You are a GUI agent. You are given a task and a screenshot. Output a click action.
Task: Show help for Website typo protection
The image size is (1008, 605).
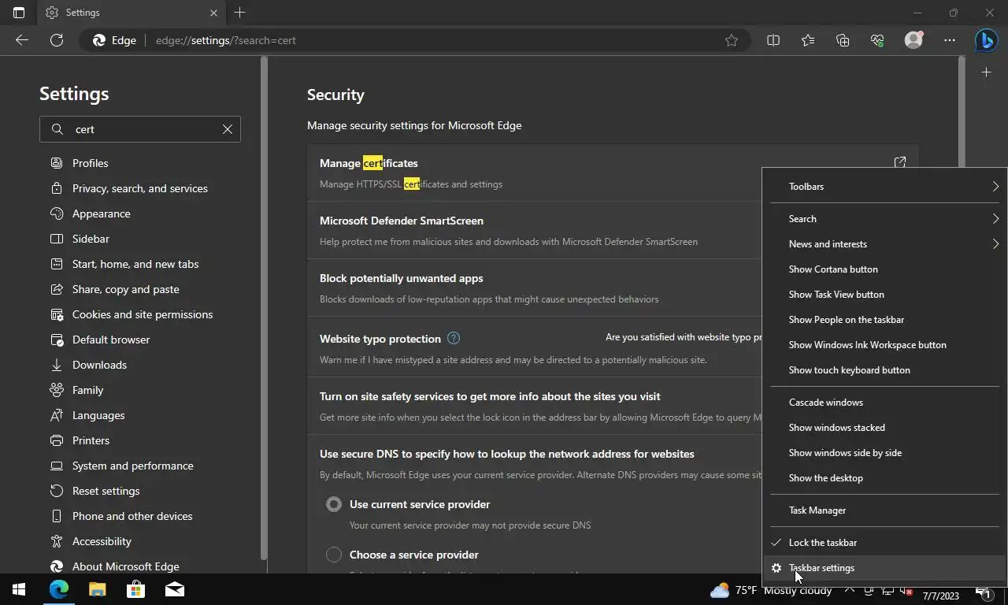[x=454, y=338]
